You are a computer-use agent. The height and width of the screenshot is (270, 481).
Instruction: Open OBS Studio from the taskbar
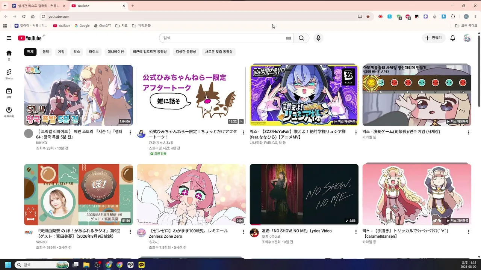(98, 265)
